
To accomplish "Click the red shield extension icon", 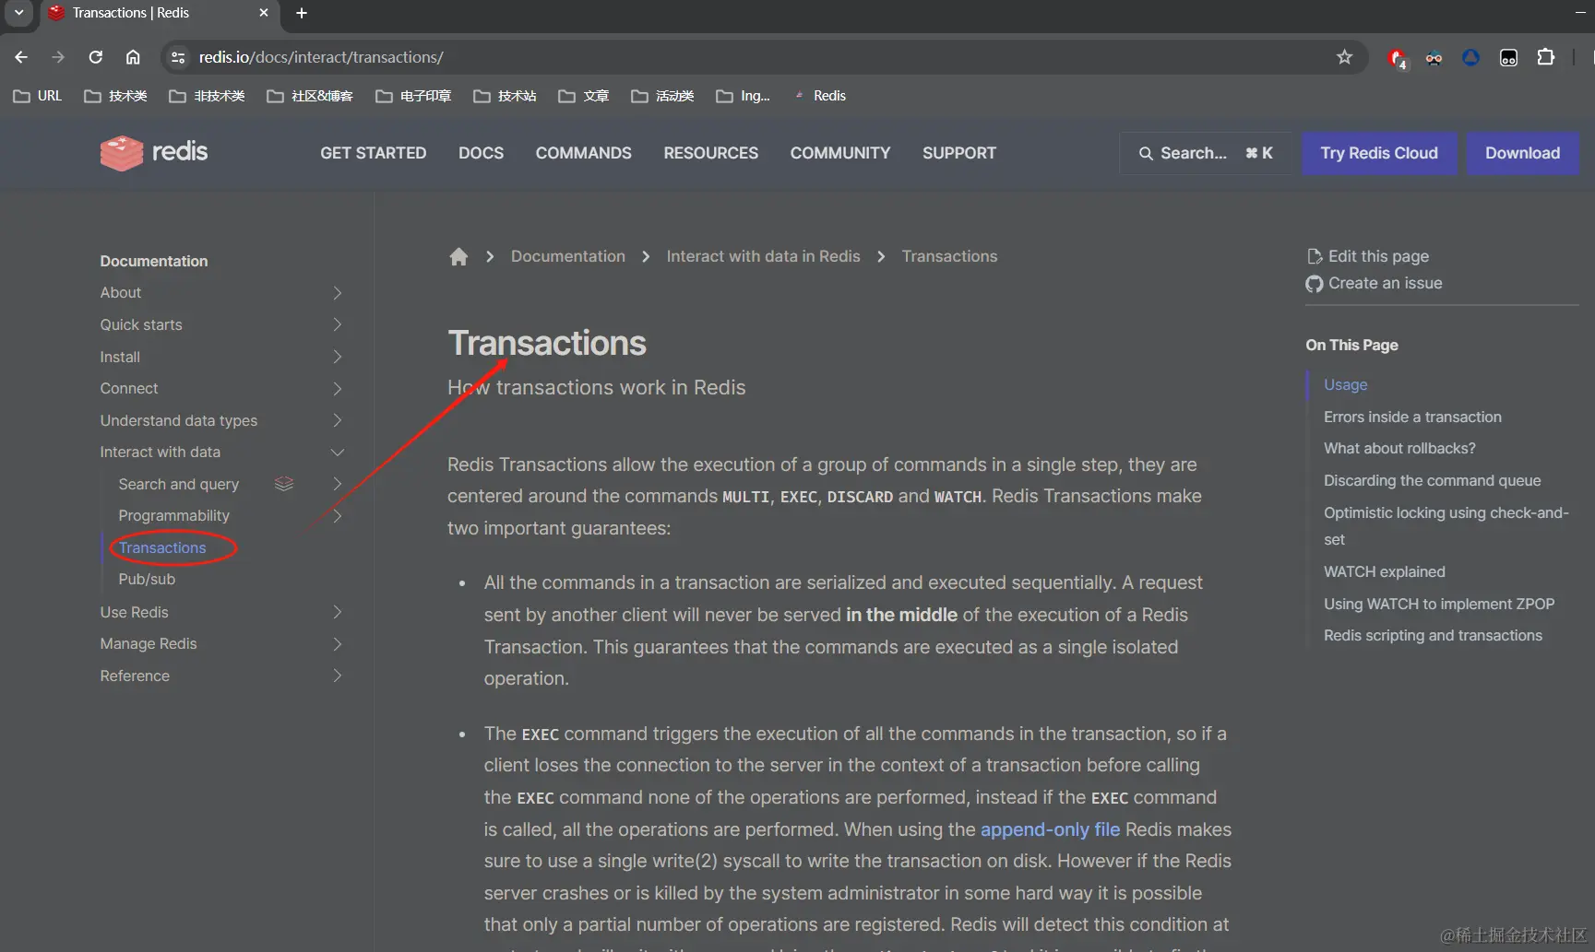I will 1397,58.
